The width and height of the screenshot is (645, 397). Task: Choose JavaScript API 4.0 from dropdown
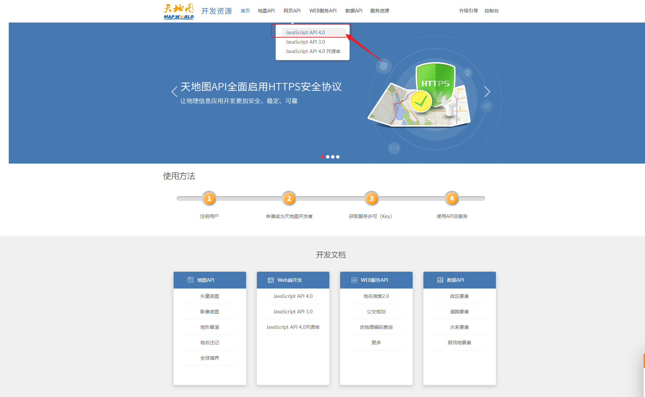pos(305,33)
